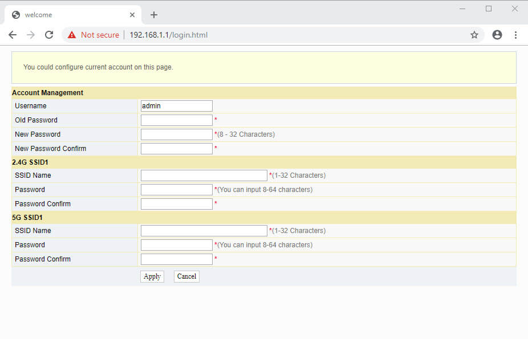Click the browser back arrow
The image size is (528, 339).
[13, 35]
